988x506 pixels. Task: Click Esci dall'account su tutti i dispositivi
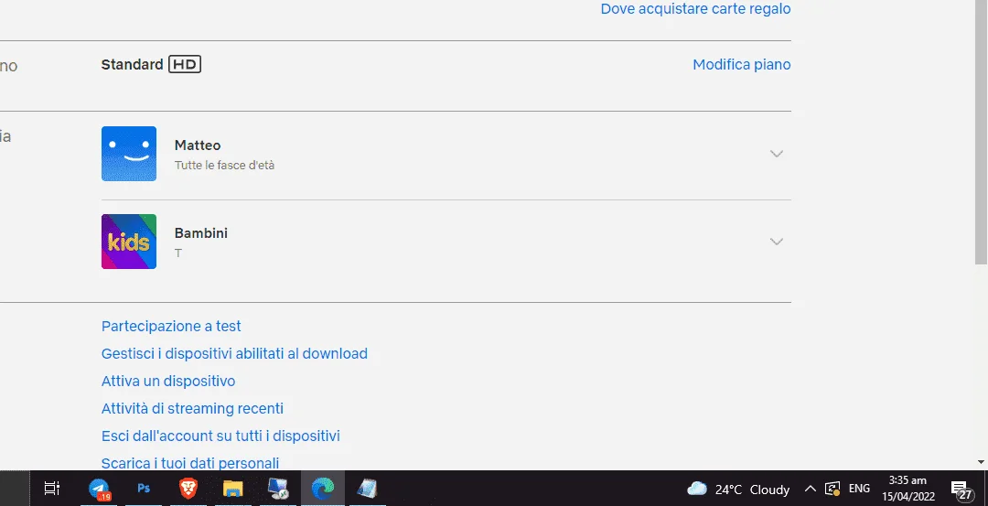[x=220, y=436]
